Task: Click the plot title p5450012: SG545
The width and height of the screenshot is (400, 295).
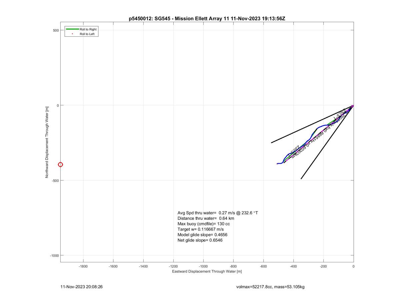Action: tap(207, 19)
